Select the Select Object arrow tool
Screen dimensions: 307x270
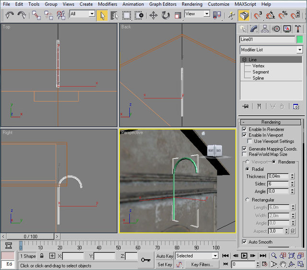(102, 15)
